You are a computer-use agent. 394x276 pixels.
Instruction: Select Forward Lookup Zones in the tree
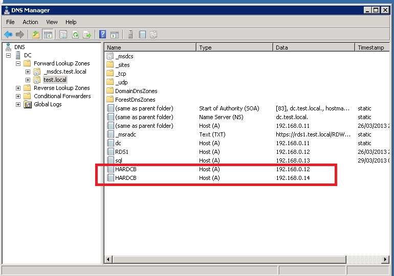click(x=62, y=63)
